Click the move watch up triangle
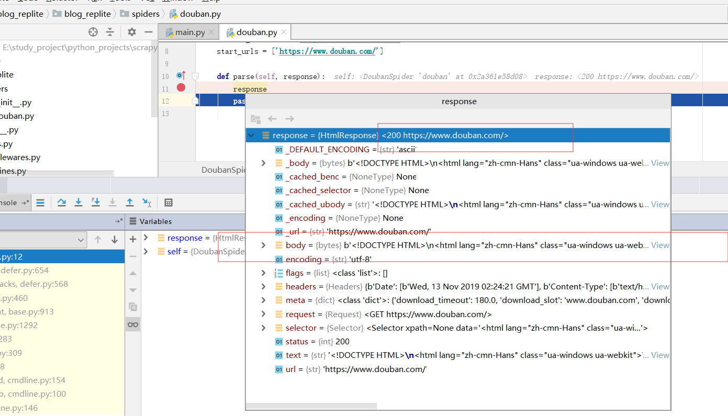The width and height of the screenshot is (728, 416). tap(133, 274)
